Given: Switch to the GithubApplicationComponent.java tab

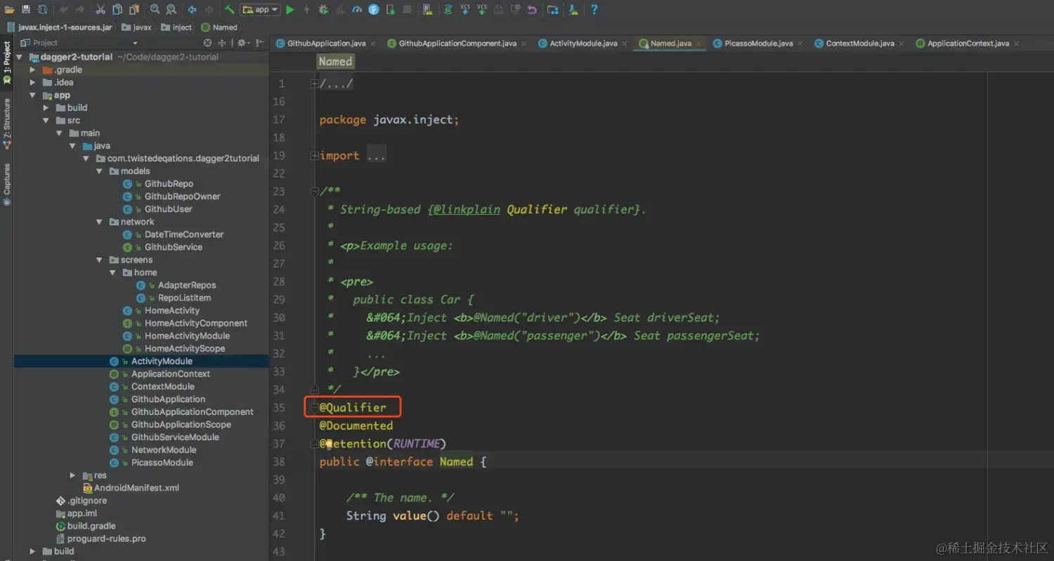Looking at the screenshot, I should pos(457,44).
